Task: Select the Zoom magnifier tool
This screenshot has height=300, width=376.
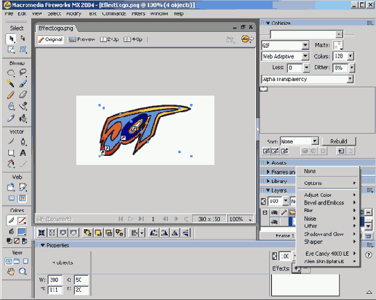Action: click(x=23, y=272)
